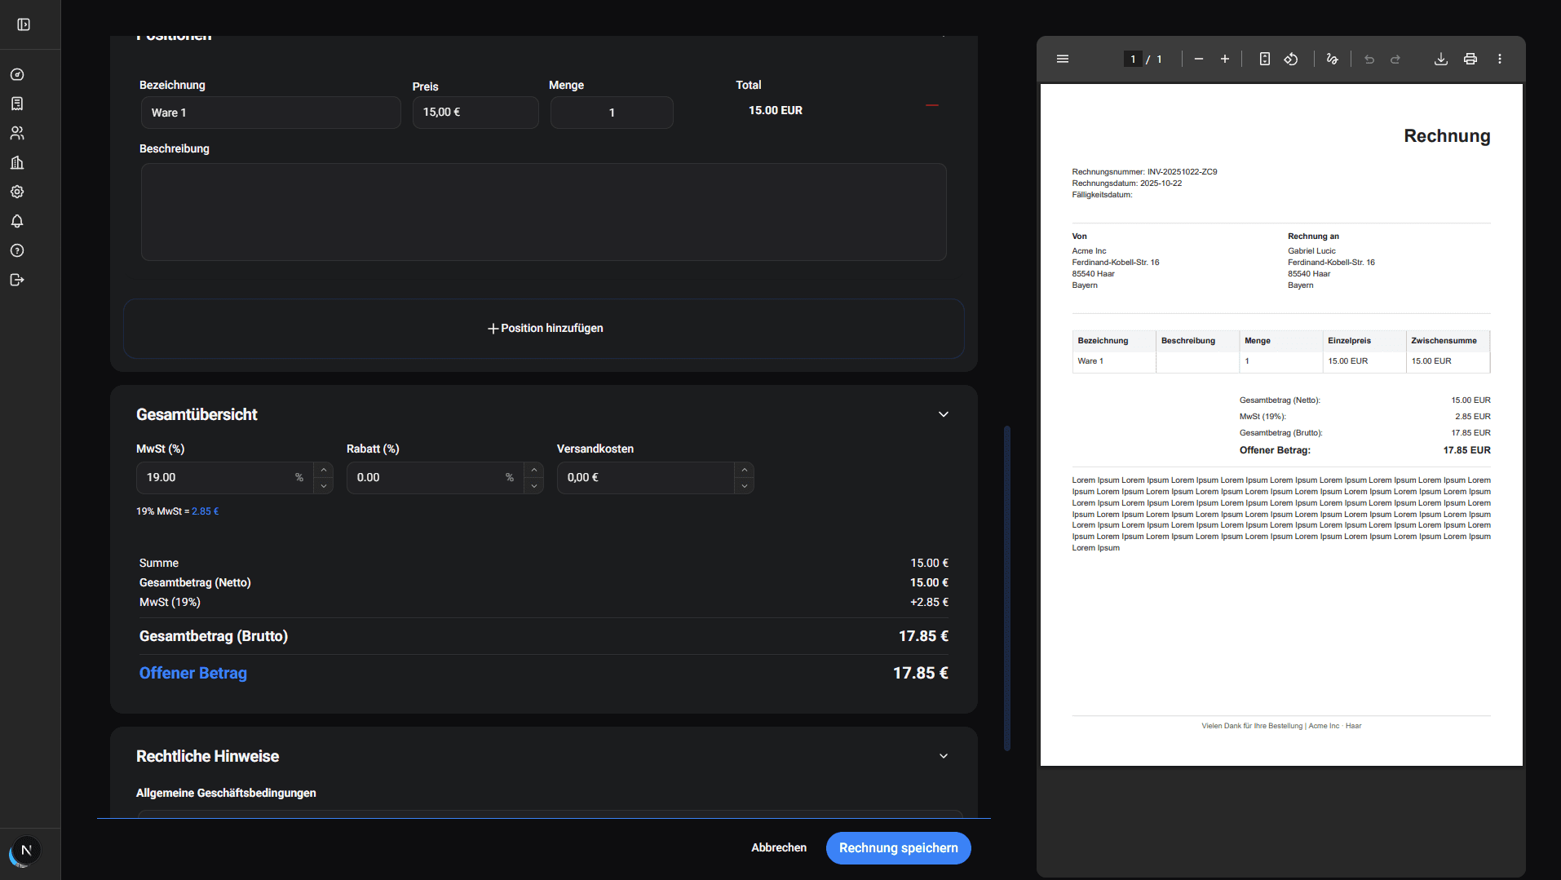Add a new position with Position hinzufügen
The image size is (1561, 880).
click(x=543, y=328)
